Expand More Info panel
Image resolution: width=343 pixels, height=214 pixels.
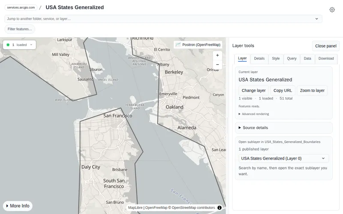[x=18, y=206]
